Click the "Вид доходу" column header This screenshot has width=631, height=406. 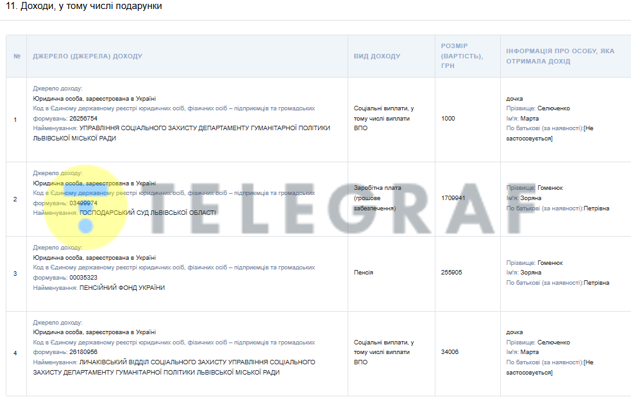[377, 56]
